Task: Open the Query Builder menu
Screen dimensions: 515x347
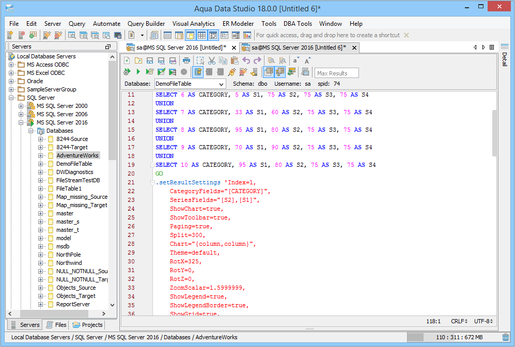Action: pos(146,24)
